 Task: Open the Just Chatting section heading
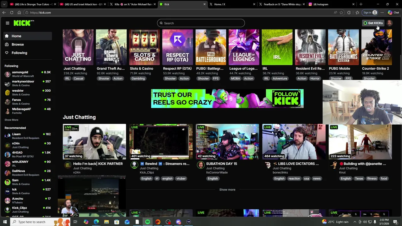[x=79, y=117]
